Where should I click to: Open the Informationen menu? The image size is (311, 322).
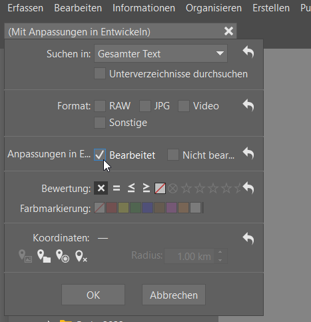144,8
